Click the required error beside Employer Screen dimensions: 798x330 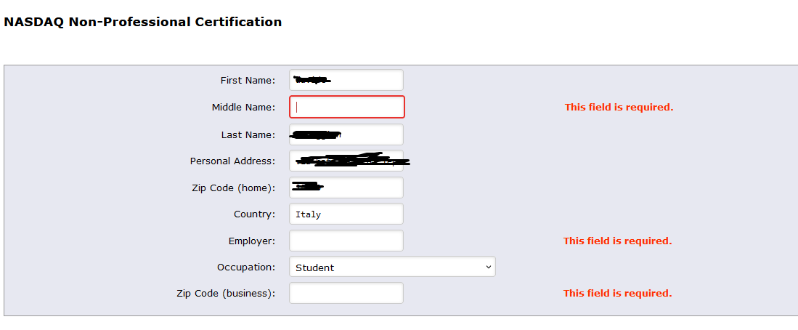[x=617, y=241]
